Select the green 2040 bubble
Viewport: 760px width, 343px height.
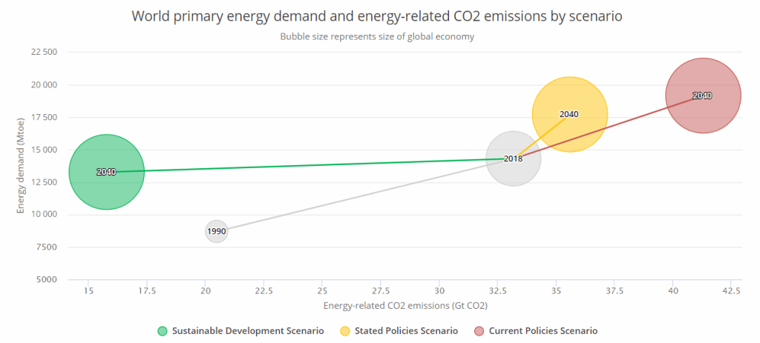[106, 185]
